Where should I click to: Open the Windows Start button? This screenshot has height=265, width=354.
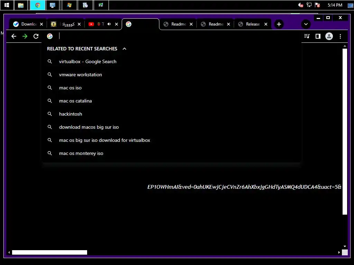pos(7,5)
